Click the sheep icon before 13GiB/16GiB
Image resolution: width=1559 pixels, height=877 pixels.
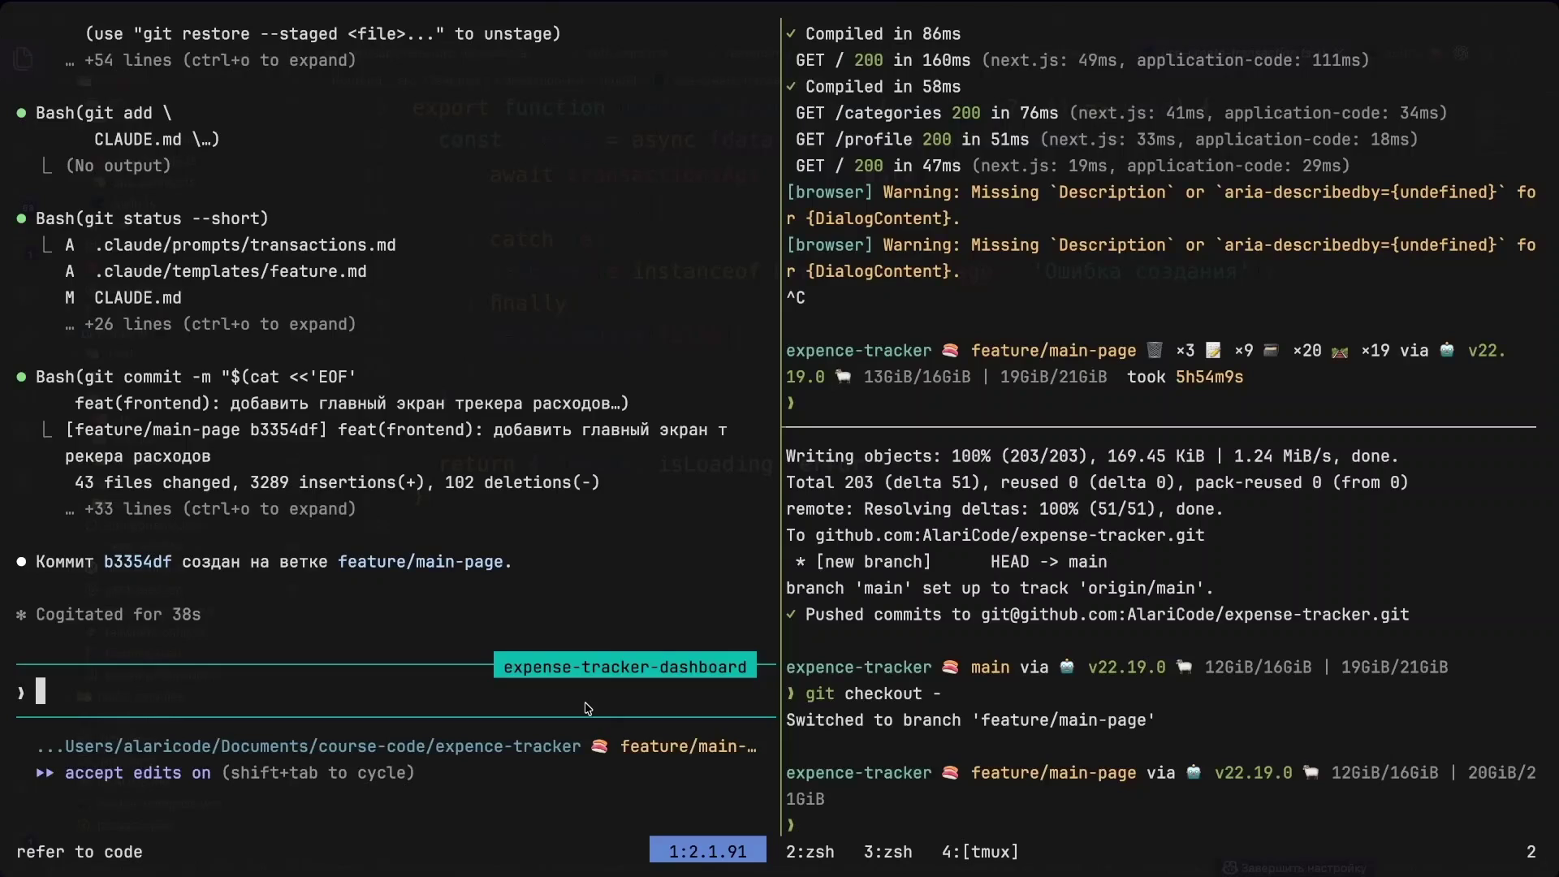tap(843, 377)
